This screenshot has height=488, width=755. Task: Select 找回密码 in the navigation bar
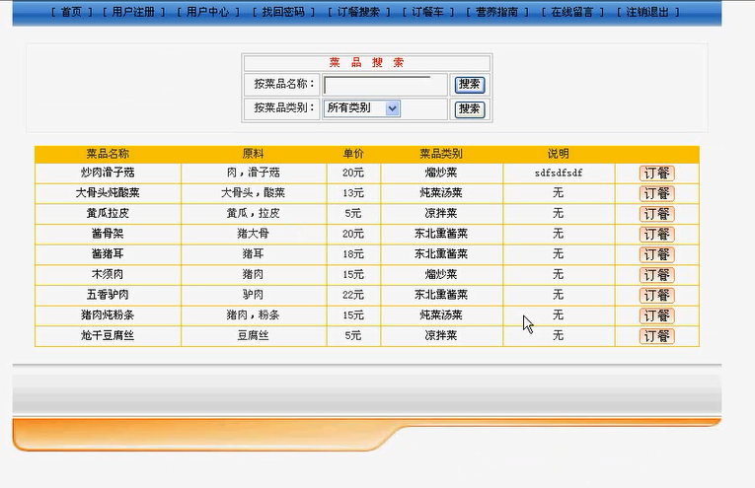[283, 12]
